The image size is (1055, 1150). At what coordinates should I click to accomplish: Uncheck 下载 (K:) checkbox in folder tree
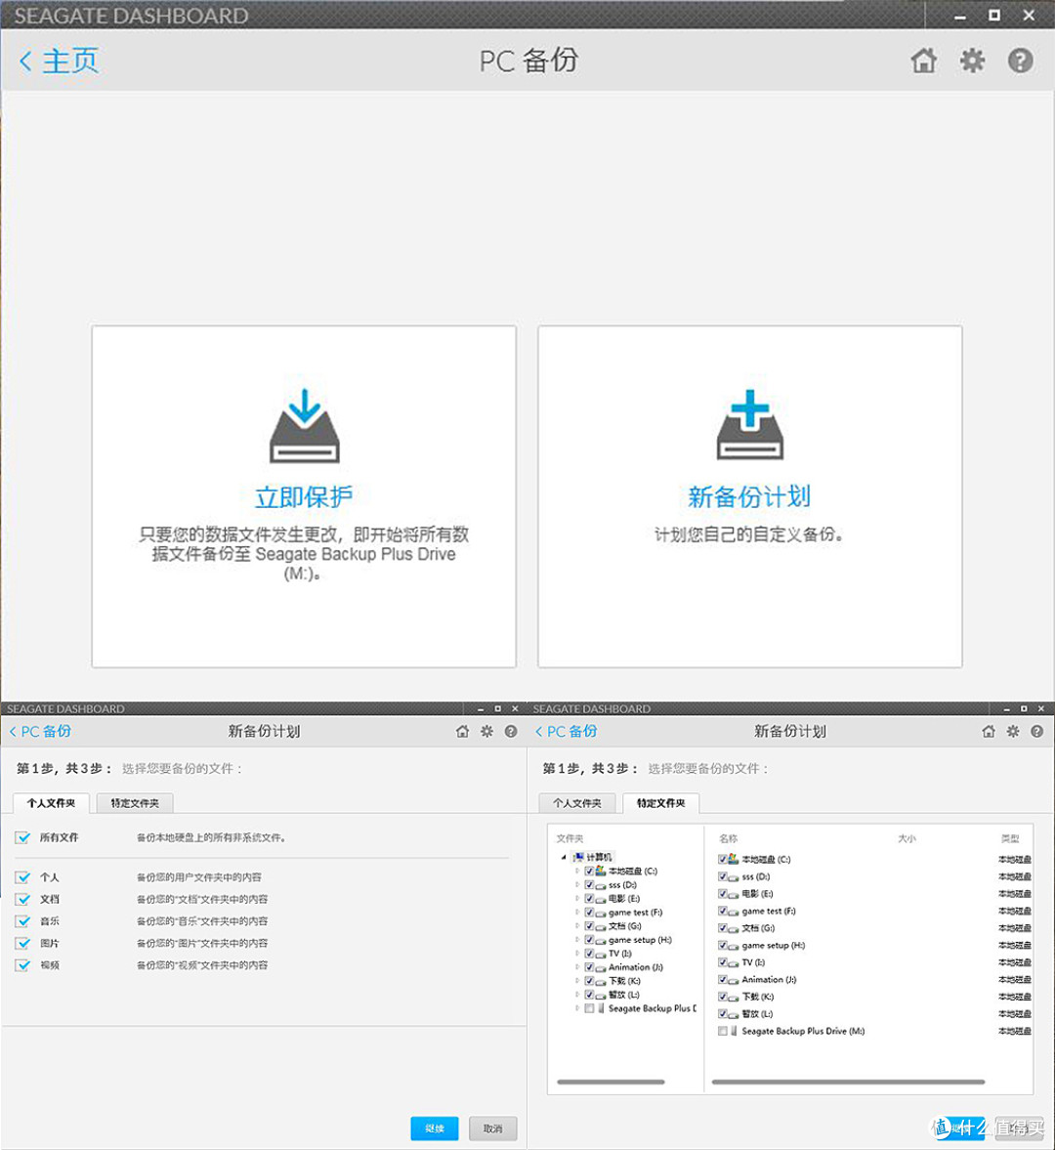pos(589,981)
